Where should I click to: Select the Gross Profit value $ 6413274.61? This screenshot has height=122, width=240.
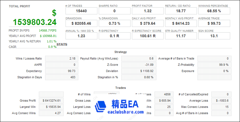[51, 101]
